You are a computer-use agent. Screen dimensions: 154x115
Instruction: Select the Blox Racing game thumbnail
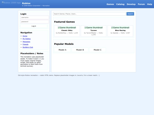pos(120,28)
